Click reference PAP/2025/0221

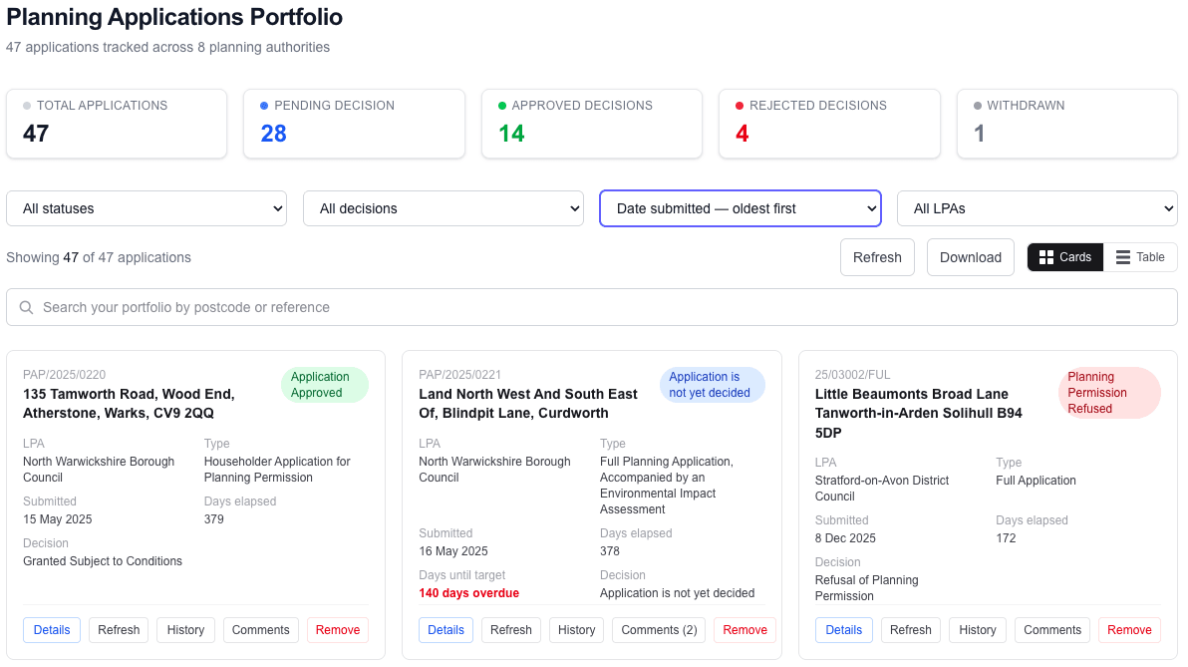pyautogui.click(x=459, y=375)
